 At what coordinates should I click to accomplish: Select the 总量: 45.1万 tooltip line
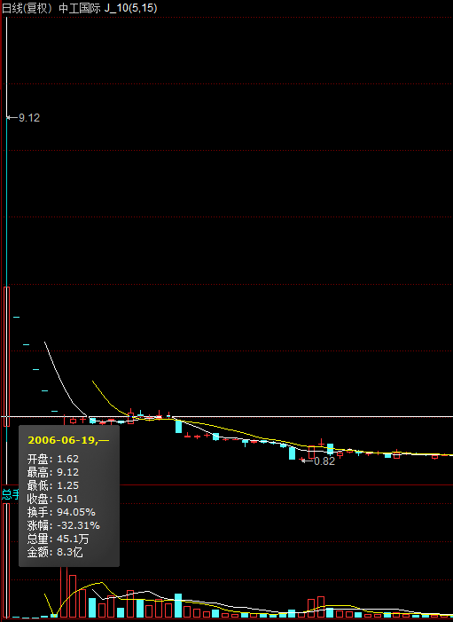[x=59, y=539]
